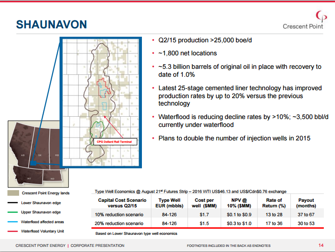Screen dimensions: 335x252
Task: Click the footnotes included as endnotes text
Action: (x=228, y=245)
